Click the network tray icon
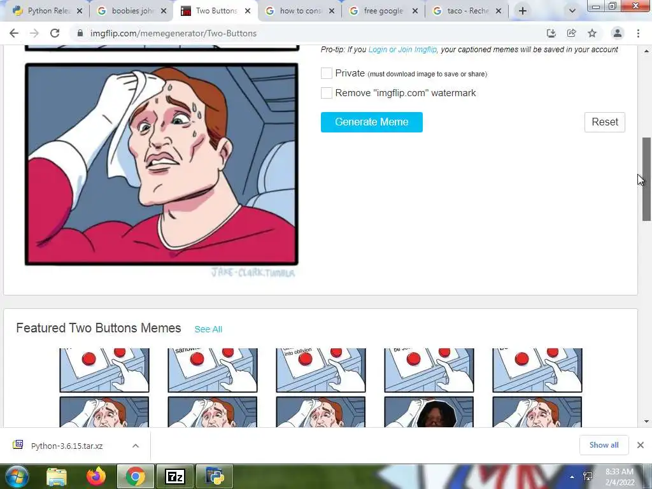 588,476
